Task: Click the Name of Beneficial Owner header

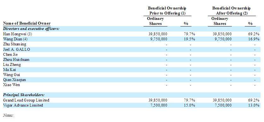Action: click(x=27, y=23)
